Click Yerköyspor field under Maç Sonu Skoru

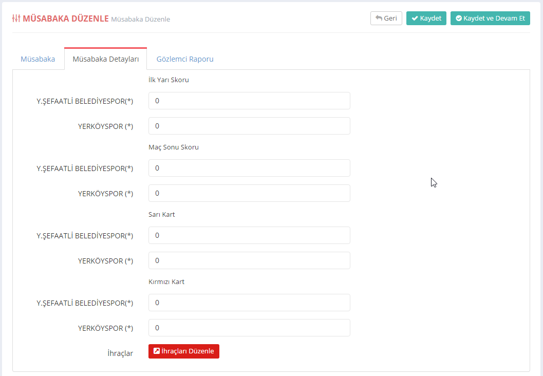pos(249,193)
